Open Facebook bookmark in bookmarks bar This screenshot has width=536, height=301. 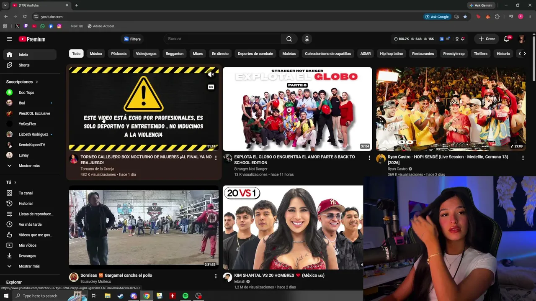tap(51, 26)
